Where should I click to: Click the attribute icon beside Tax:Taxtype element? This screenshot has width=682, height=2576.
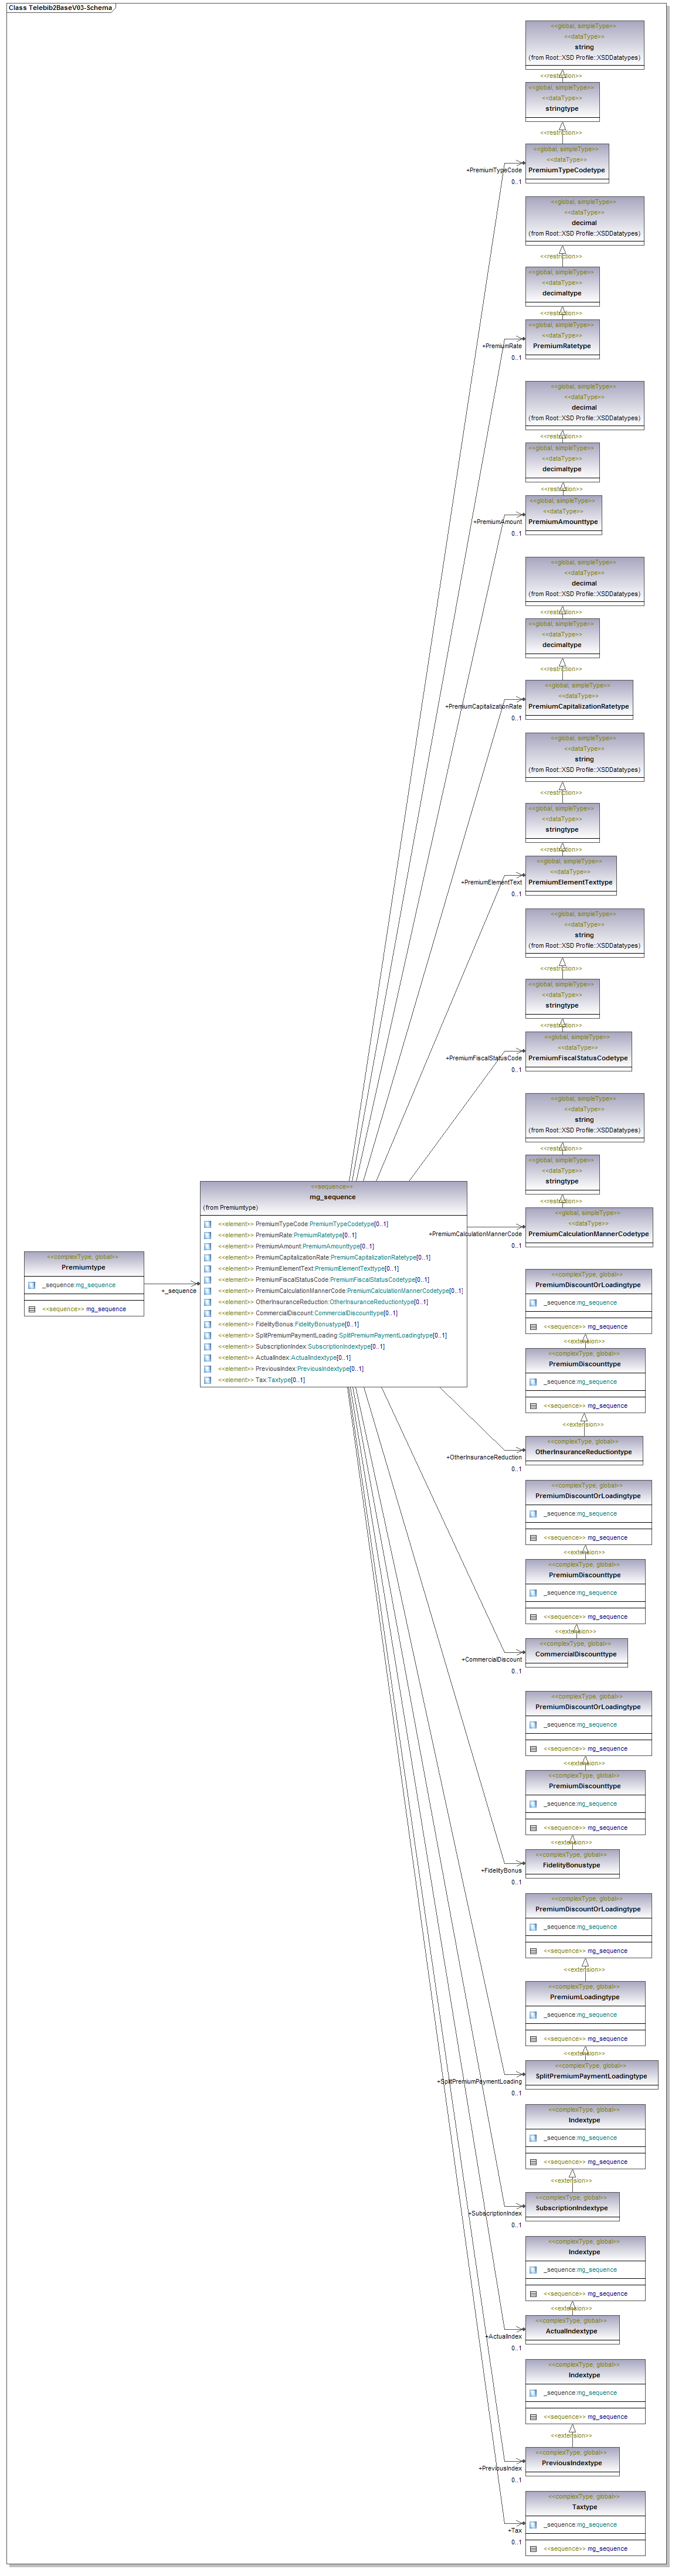(x=207, y=1380)
